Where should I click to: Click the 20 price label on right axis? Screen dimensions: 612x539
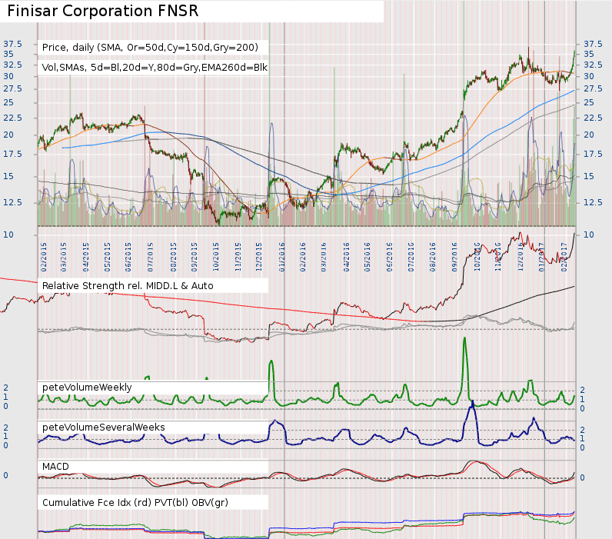(589, 135)
